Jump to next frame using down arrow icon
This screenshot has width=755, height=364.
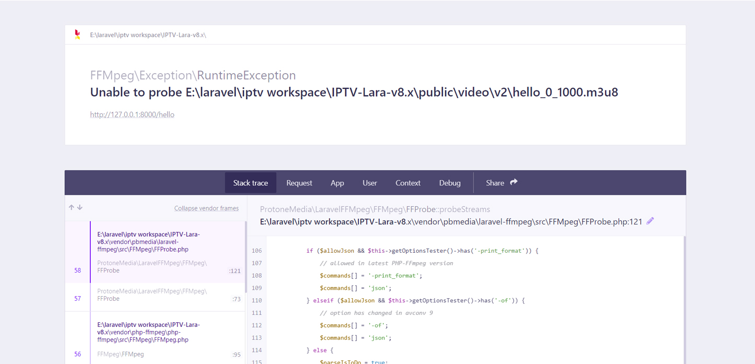[79, 207]
